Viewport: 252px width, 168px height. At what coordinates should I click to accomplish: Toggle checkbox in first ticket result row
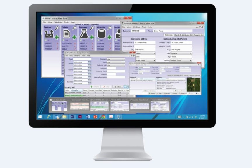point(127,93)
